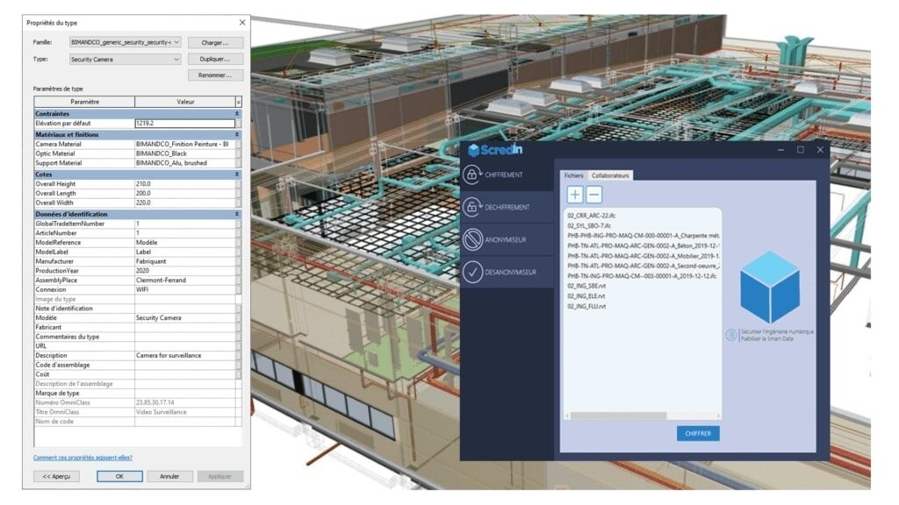This screenshot has height=505, width=899.
Task: Click the CHIFFRER button
Action: pos(698,433)
